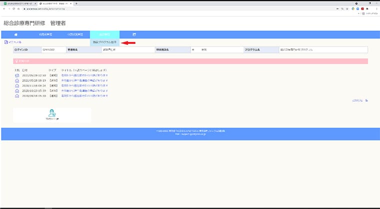Click the page heading 総合診療専門研修 管理者

pyautogui.click(x=34, y=23)
